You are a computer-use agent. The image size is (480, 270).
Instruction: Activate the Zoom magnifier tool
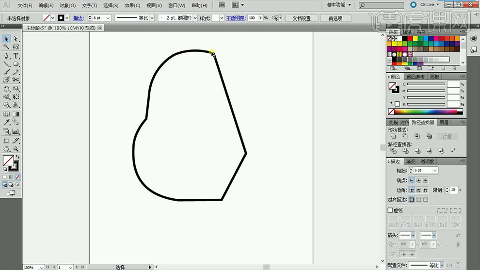16,149
